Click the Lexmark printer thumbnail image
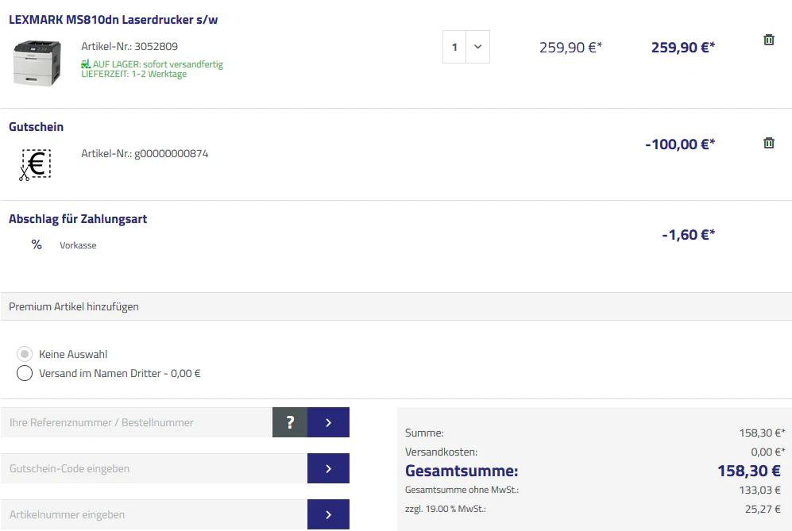The image size is (792, 531). point(37,63)
